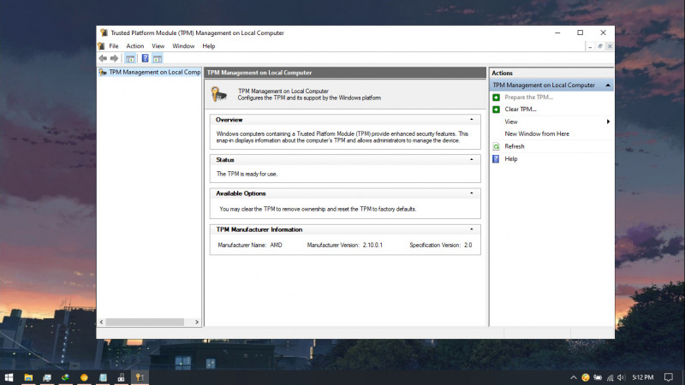Click the Forward arrow toolbar icon
Viewport: 685px width, 385px height.
point(115,58)
